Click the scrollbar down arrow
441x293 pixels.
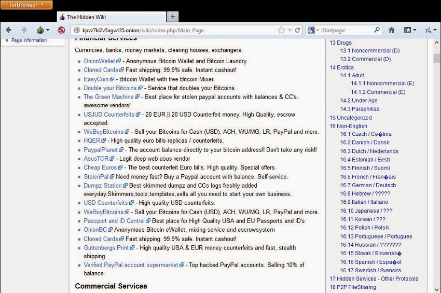coord(436,289)
